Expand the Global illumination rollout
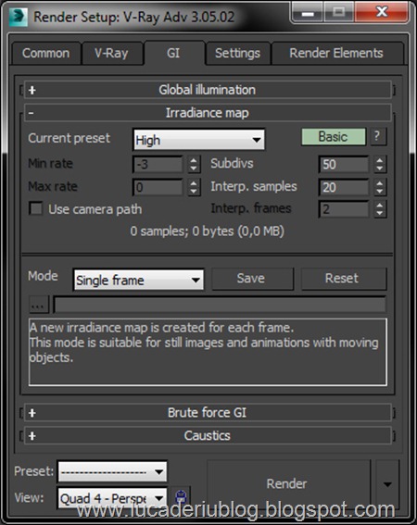The width and height of the screenshot is (417, 525). (x=208, y=90)
